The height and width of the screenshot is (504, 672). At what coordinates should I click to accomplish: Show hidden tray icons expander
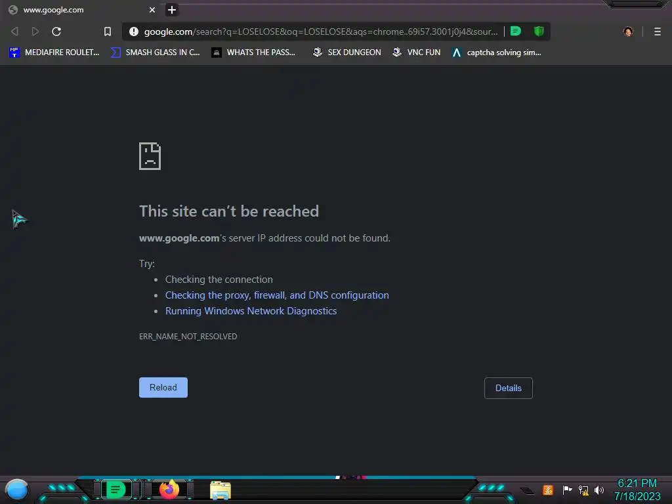click(x=527, y=491)
